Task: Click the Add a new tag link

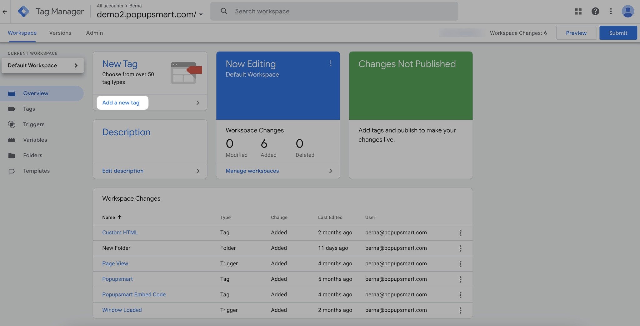Action: pyautogui.click(x=121, y=103)
